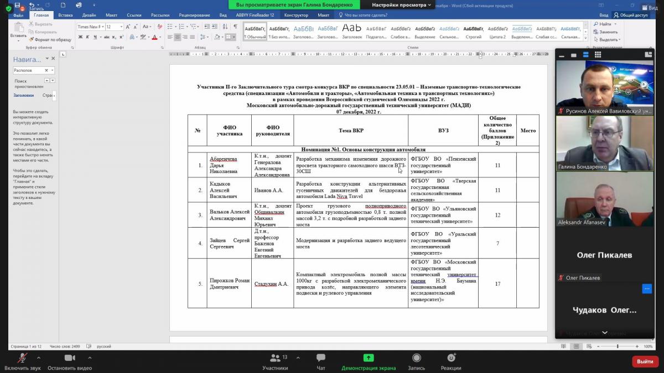
Task: Close the navigation pane with X
Action: click(x=53, y=59)
